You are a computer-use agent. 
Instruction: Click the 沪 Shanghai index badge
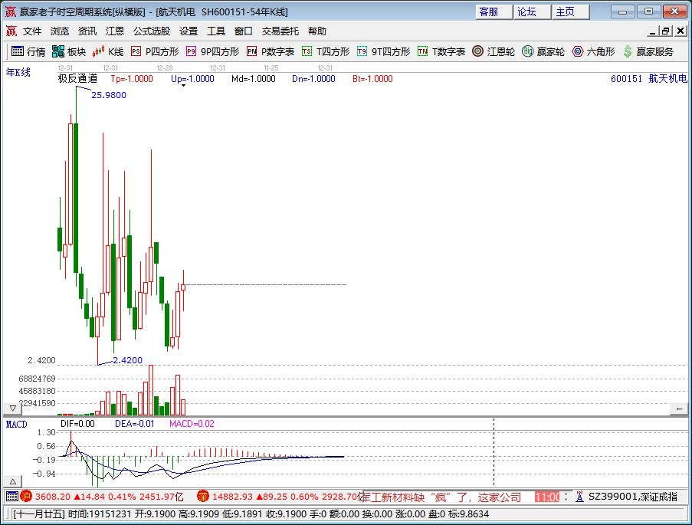tap(26, 497)
